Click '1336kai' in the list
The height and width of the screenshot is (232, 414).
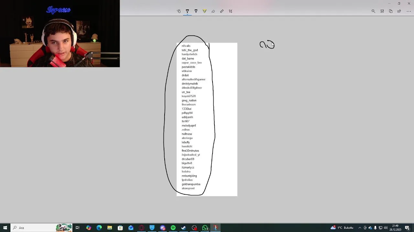(186, 109)
